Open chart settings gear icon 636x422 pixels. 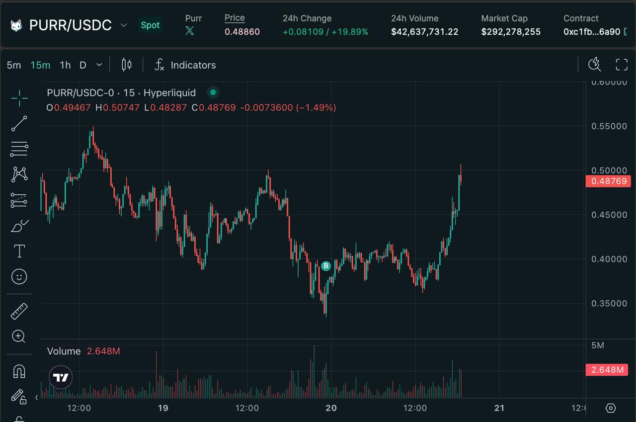pyautogui.click(x=611, y=408)
